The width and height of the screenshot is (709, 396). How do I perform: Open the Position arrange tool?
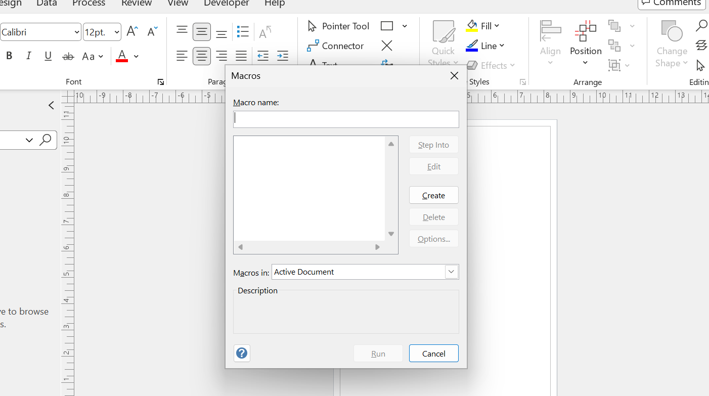[586, 43]
